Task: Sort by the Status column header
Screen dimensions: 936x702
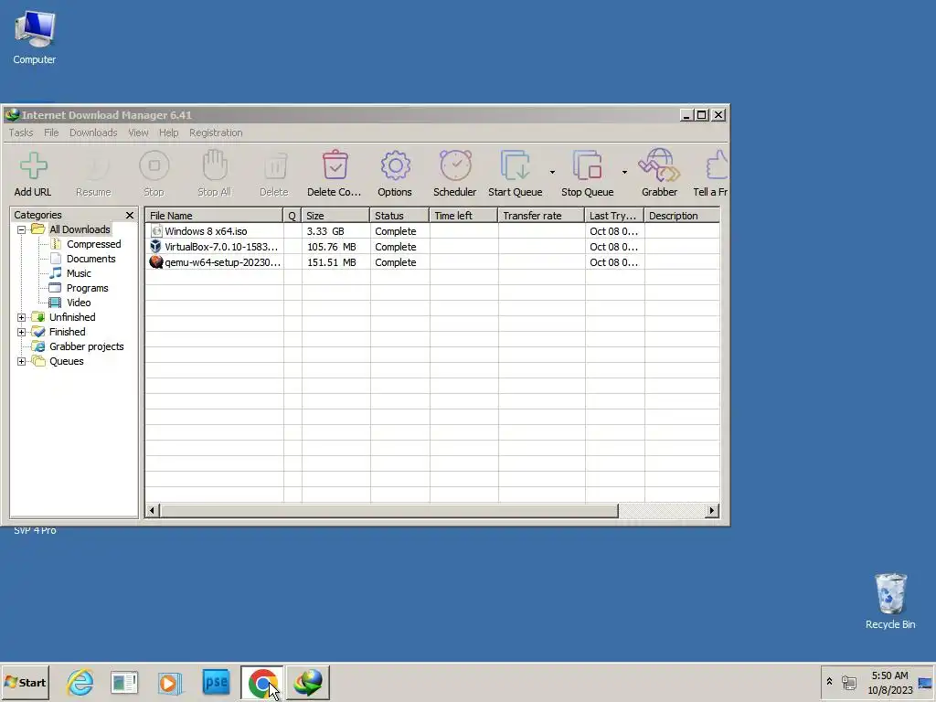Action: click(399, 216)
